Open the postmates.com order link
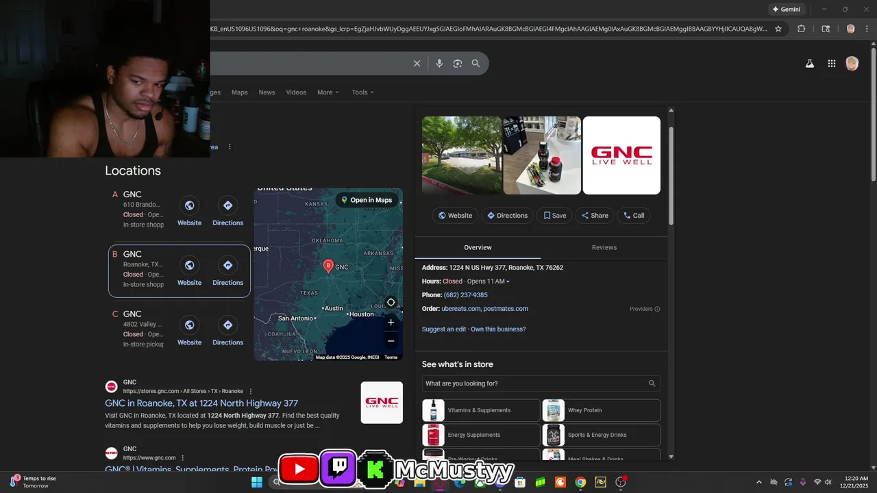This screenshot has height=493, width=877. click(x=506, y=309)
